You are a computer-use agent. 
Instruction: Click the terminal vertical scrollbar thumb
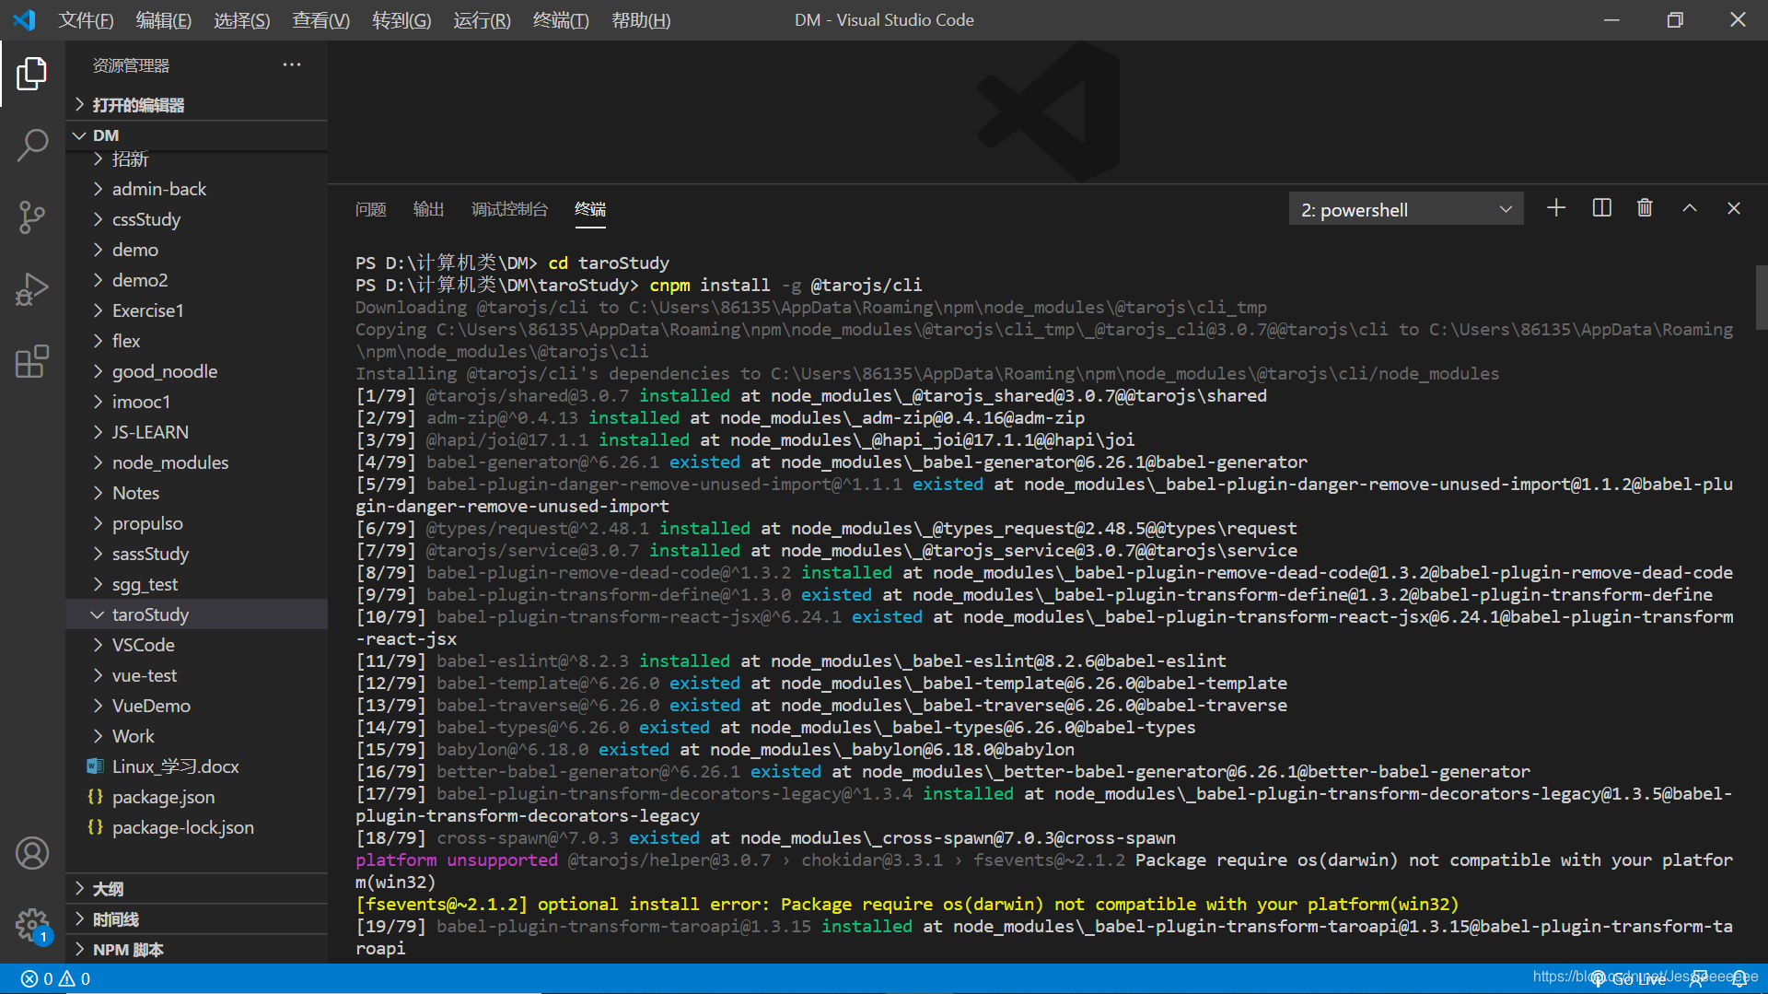(1762, 297)
